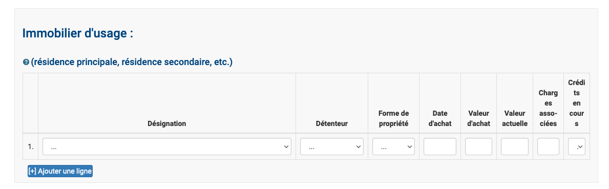
Task: Click the Date d'achat column header
Action: pyautogui.click(x=439, y=118)
